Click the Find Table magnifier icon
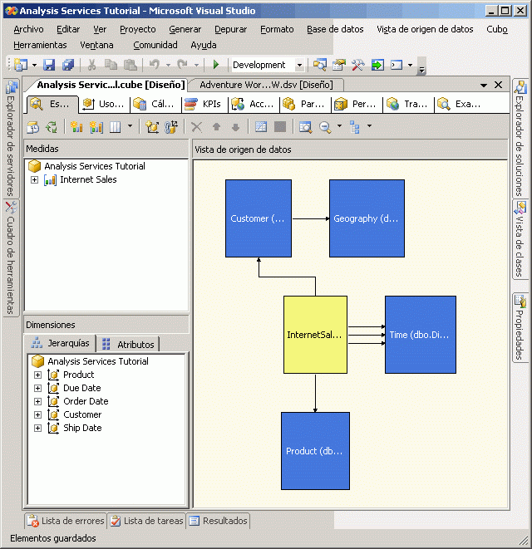Viewport: 532px width, 549px height. click(305, 127)
